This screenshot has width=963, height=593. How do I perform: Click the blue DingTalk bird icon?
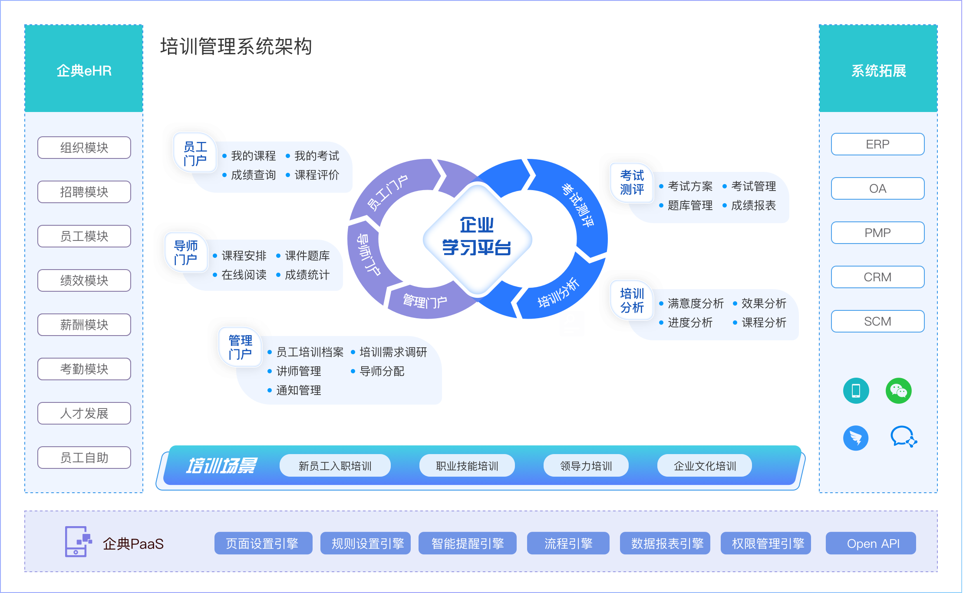[x=856, y=438]
